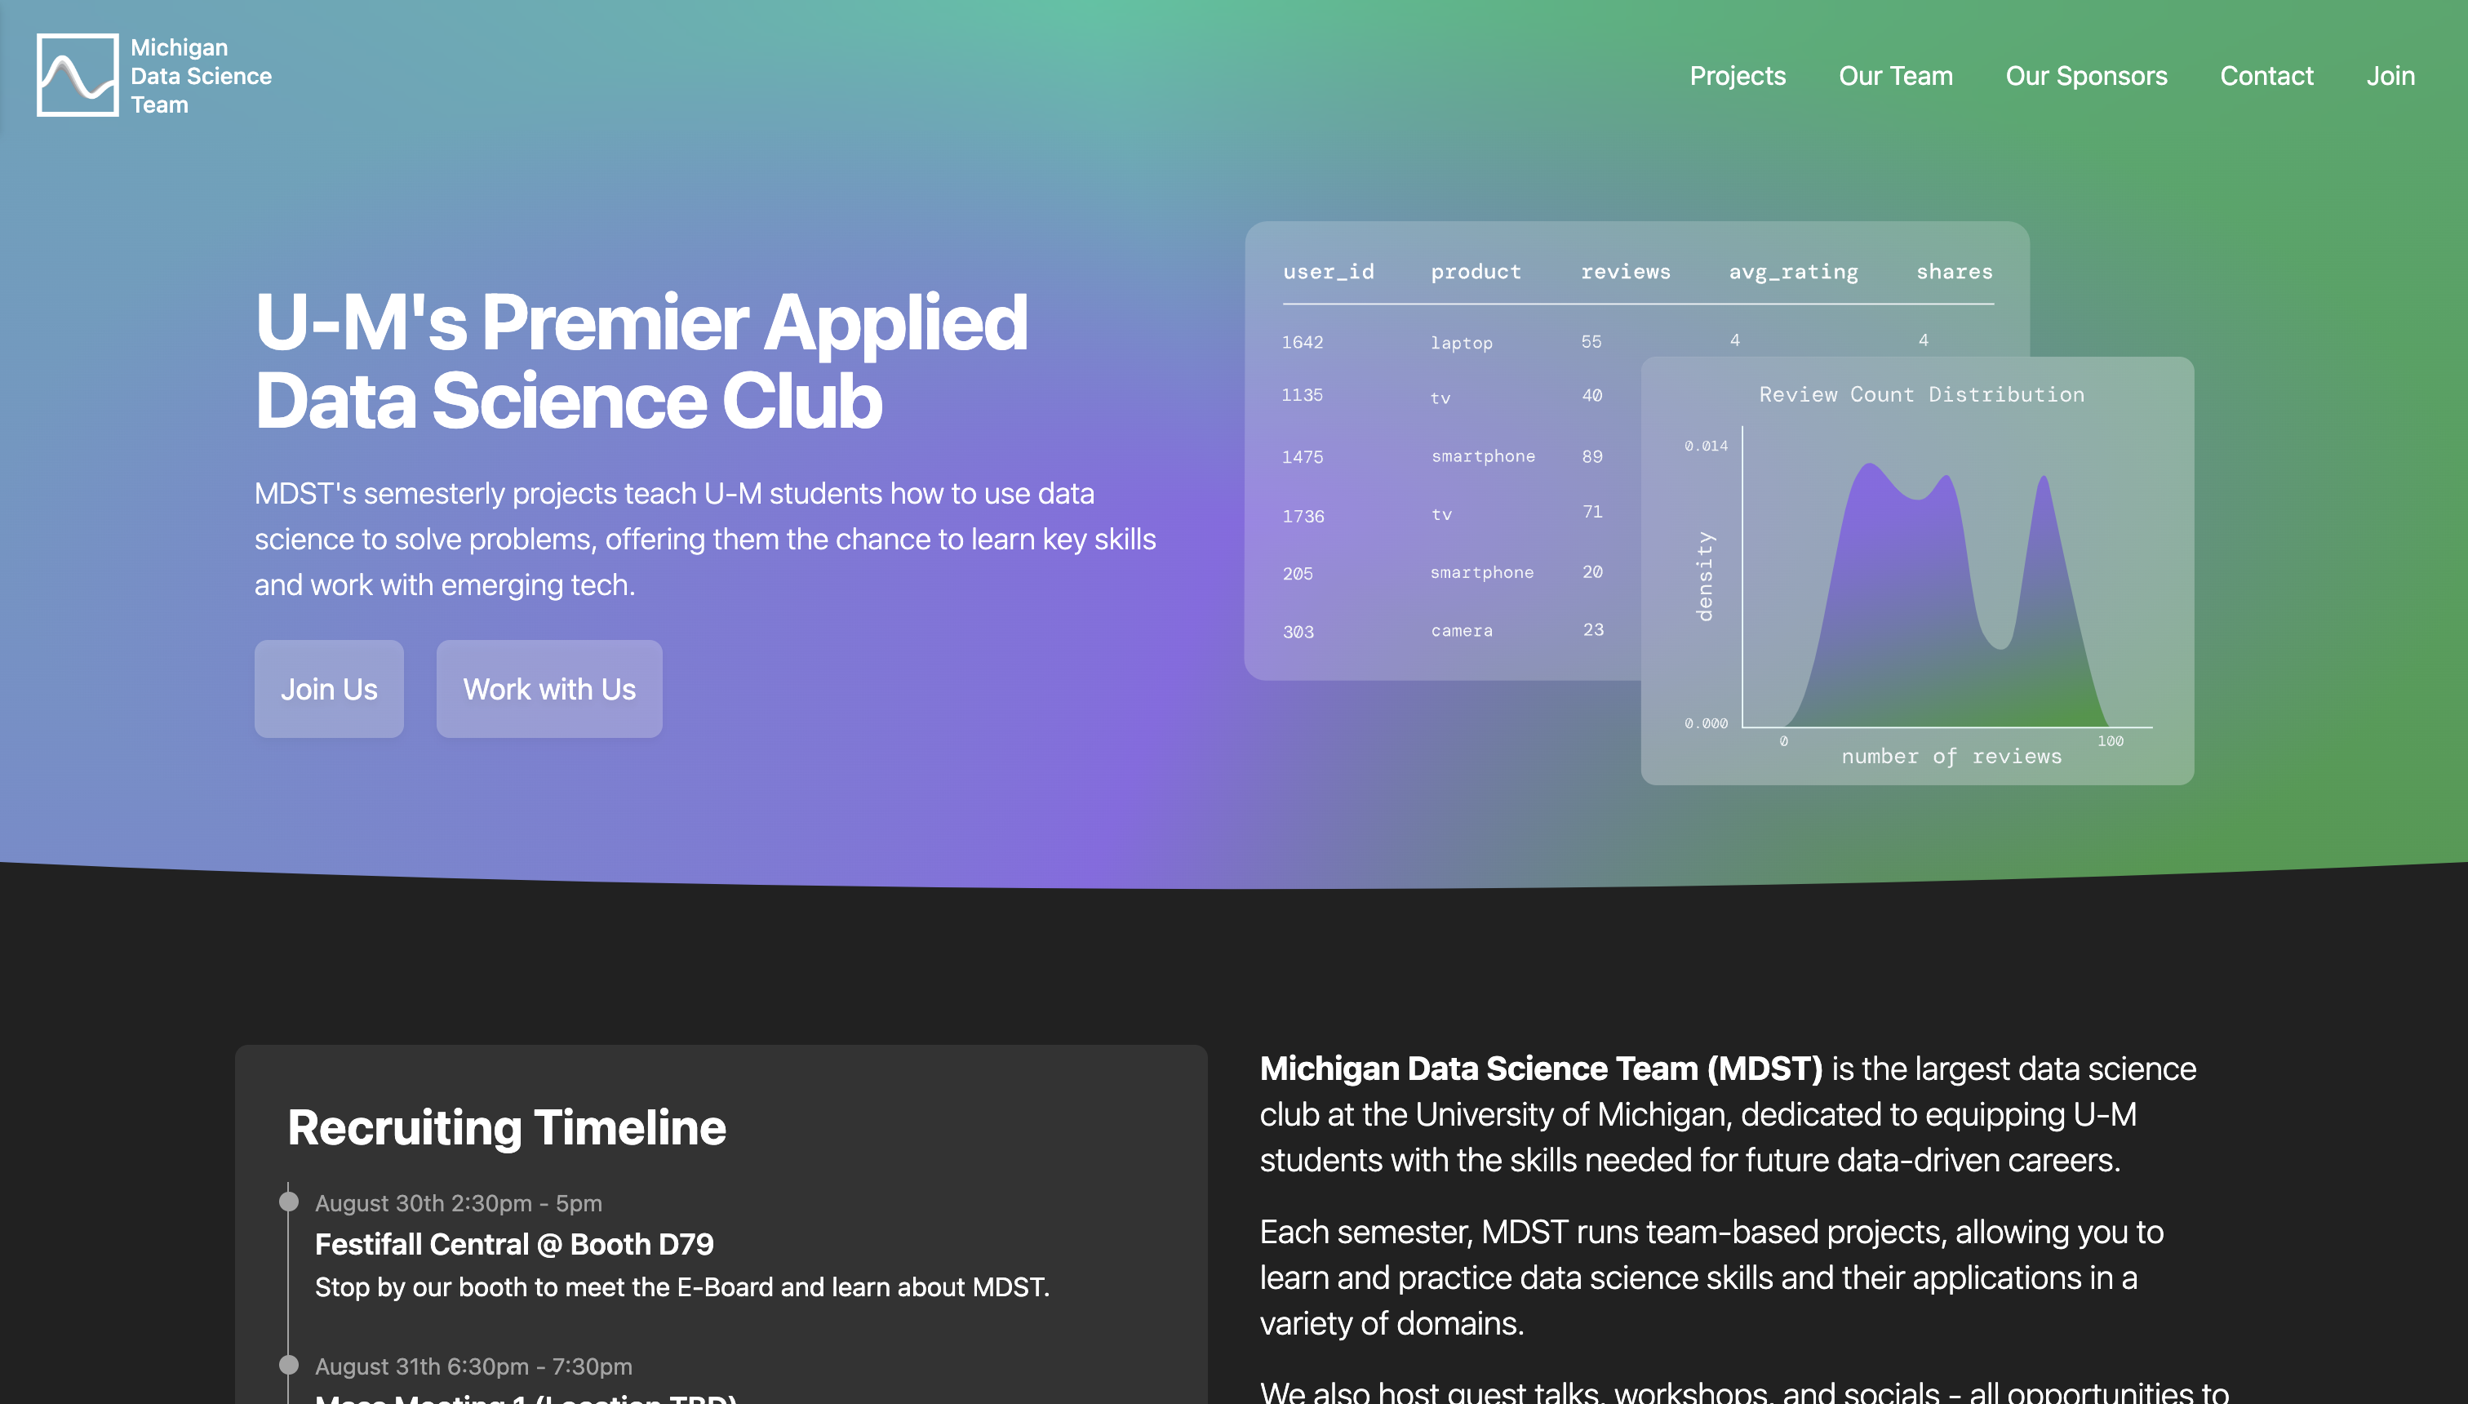Screen dimensions: 2468x1404
Task: Click the Work with Us button
Action: [x=549, y=688]
